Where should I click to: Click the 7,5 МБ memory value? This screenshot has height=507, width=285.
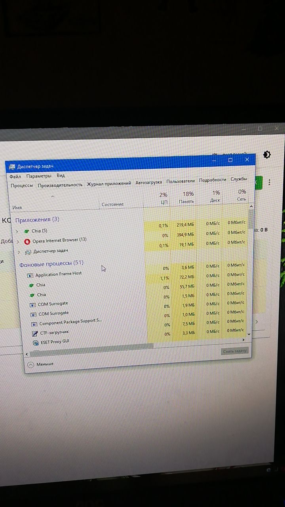pos(188,324)
